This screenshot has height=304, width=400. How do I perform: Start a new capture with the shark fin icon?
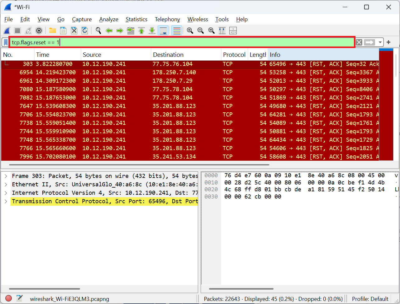click(7, 30)
